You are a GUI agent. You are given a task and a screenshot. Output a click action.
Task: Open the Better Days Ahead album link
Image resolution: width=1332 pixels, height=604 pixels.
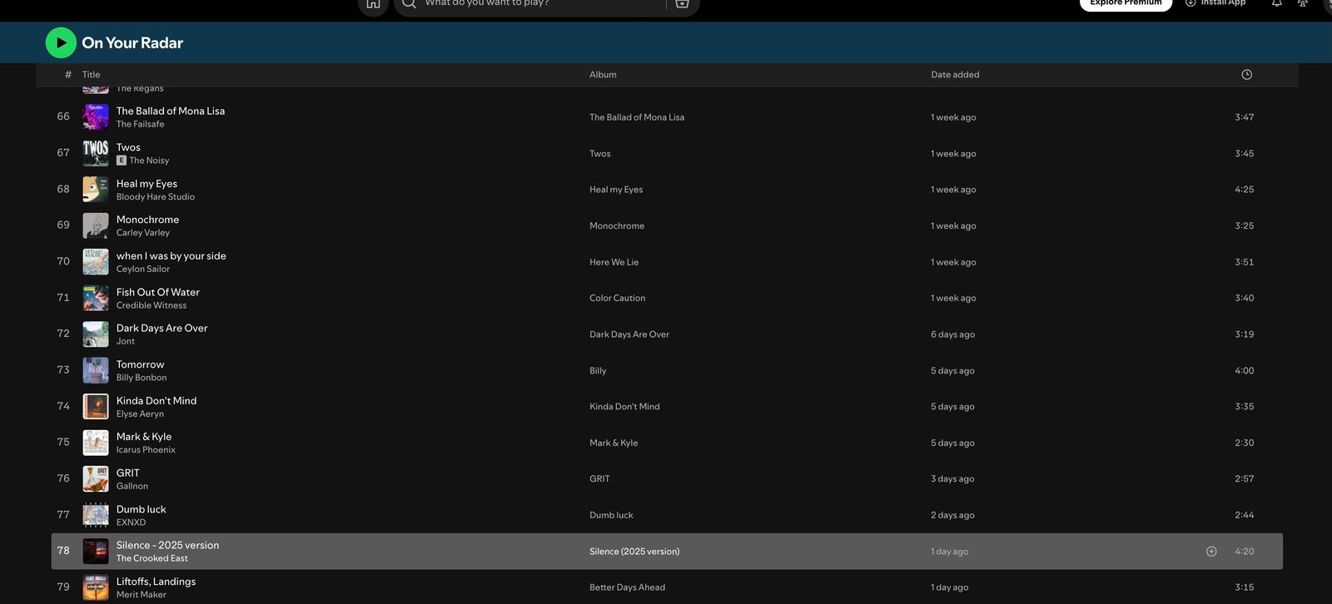(627, 587)
